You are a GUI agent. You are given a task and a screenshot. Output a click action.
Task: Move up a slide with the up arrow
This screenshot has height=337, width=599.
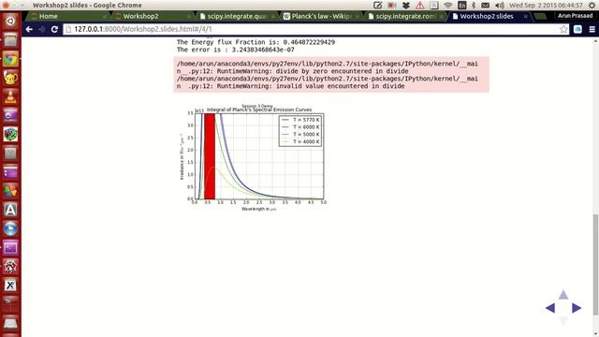[x=563, y=295]
